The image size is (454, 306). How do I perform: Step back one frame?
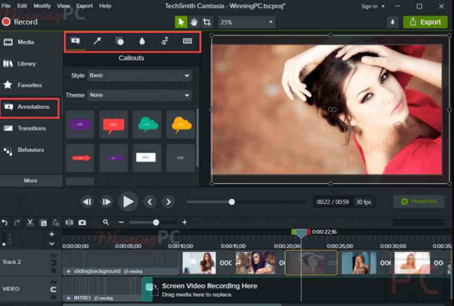tap(87, 202)
